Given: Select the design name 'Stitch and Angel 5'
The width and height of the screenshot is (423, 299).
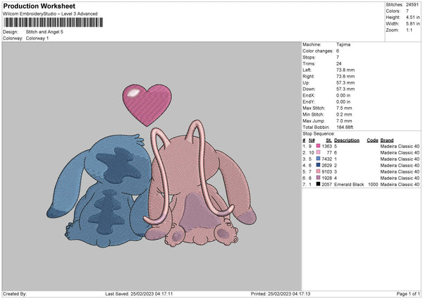Looking at the screenshot, I should (44, 32).
